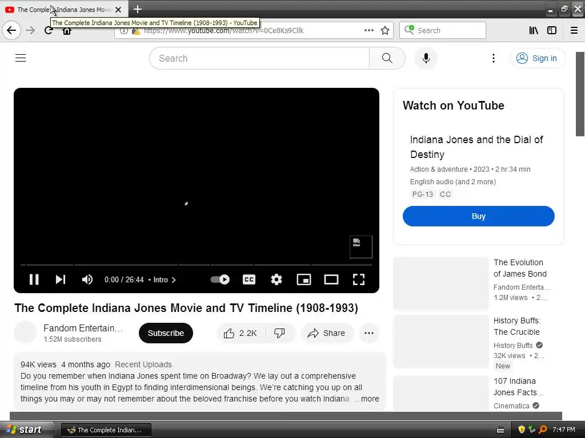Dislike the video with thumbs down
This screenshot has width=585, height=438.
point(280,333)
